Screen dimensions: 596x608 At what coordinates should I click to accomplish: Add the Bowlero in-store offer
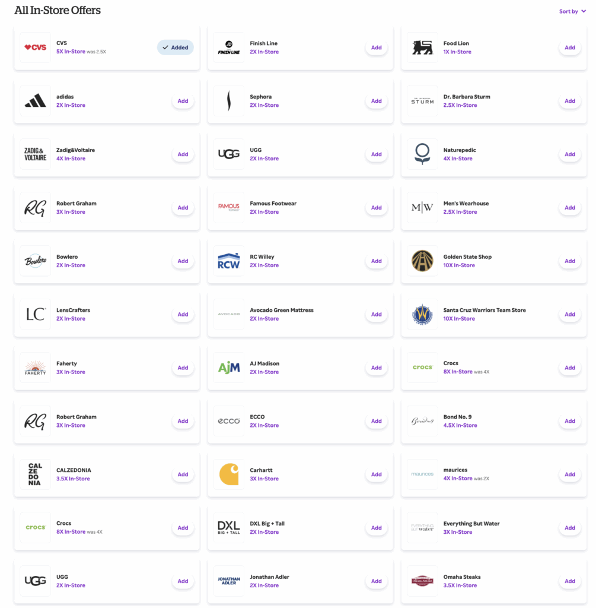pyautogui.click(x=183, y=261)
